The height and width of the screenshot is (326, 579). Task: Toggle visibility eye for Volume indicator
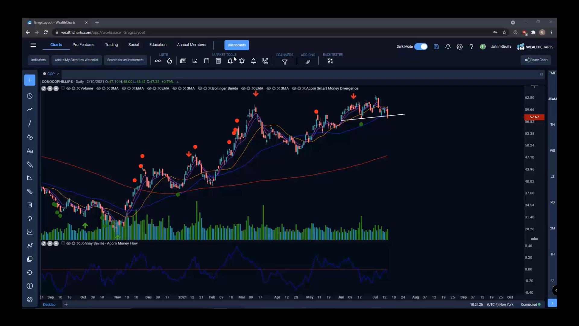[68, 88]
